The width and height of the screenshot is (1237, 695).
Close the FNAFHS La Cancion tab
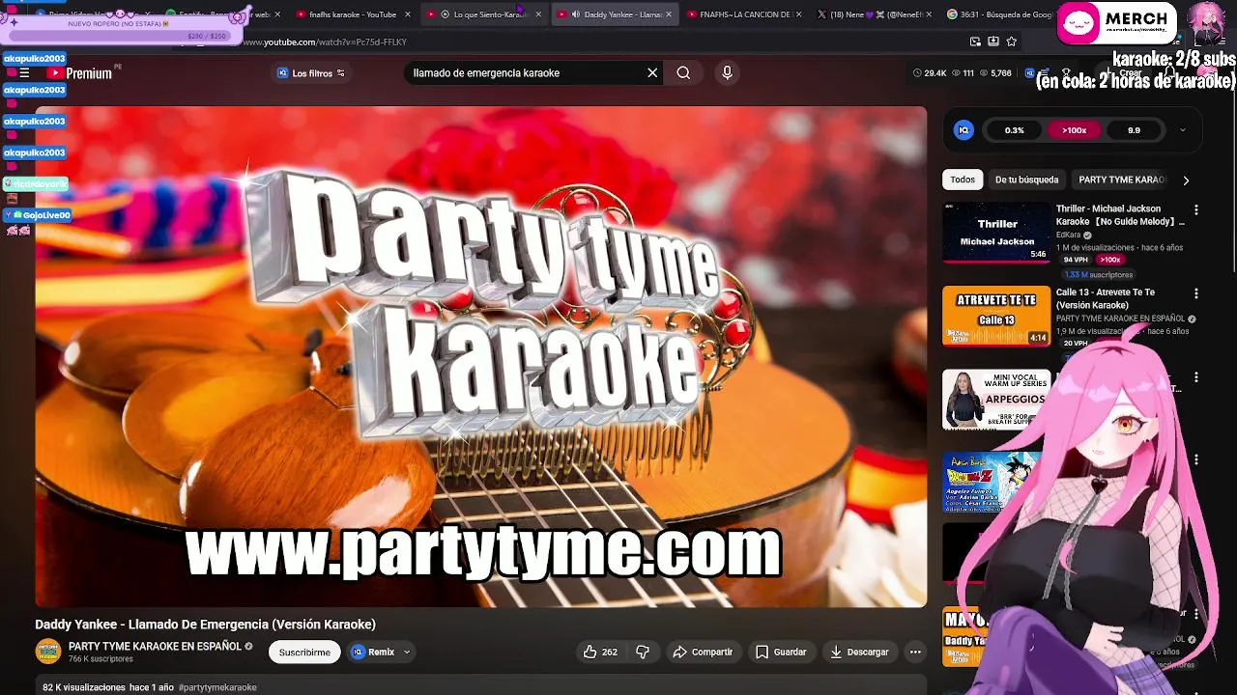pos(798,14)
